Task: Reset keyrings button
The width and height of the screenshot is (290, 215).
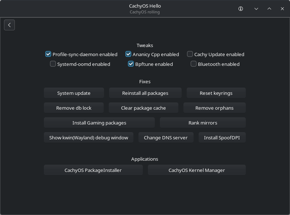Action: pyautogui.click(x=216, y=93)
